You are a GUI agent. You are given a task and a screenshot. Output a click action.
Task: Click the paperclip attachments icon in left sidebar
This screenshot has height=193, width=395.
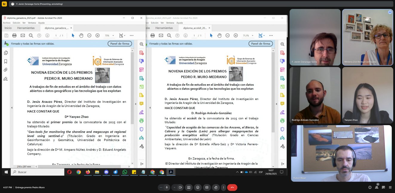coord(6,70)
